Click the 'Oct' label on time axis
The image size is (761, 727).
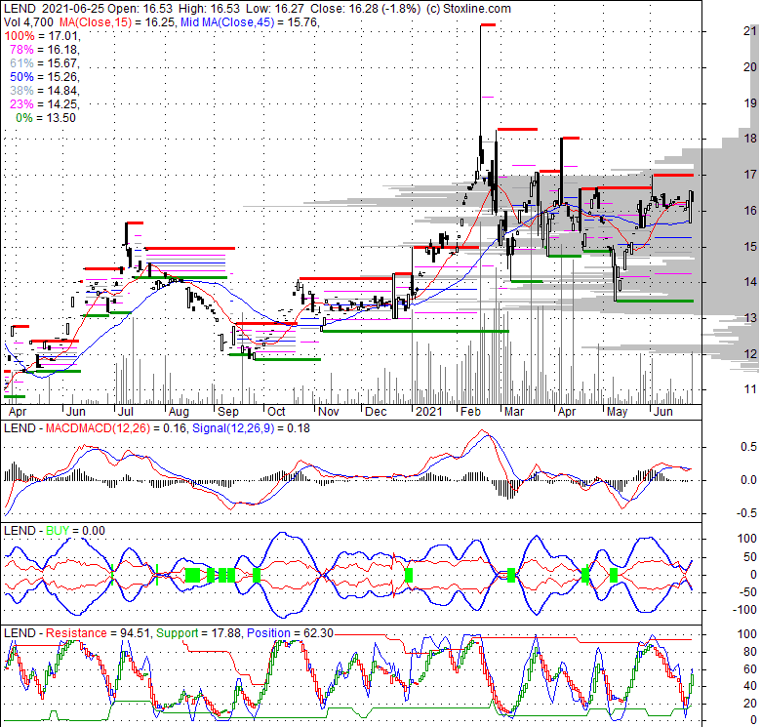(x=277, y=412)
